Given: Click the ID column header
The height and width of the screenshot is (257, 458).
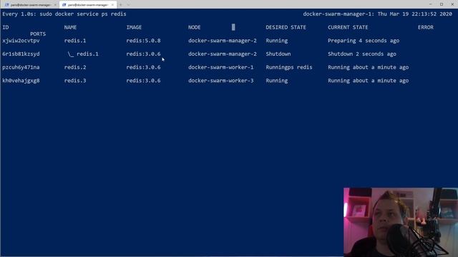Looking at the screenshot, I should (6, 27).
